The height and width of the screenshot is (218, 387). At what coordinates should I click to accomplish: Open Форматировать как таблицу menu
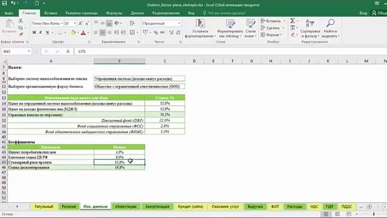tap(230, 28)
